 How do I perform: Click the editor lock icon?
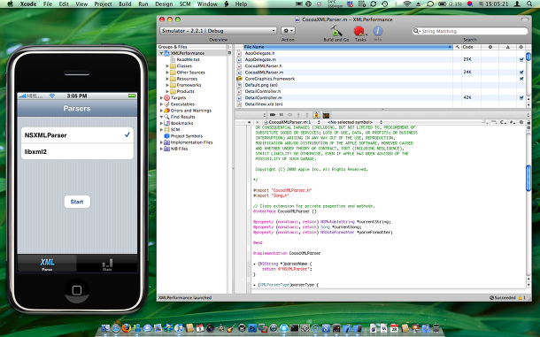(528, 122)
